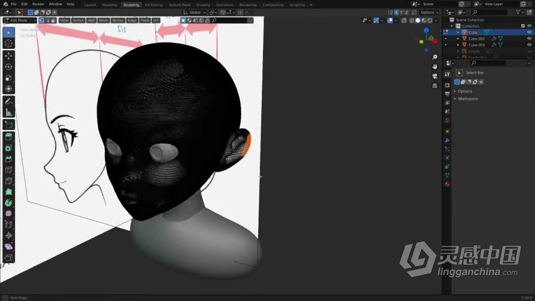Image resolution: width=535 pixels, height=301 pixels.
Task: Enable face select mode
Action: point(54,21)
